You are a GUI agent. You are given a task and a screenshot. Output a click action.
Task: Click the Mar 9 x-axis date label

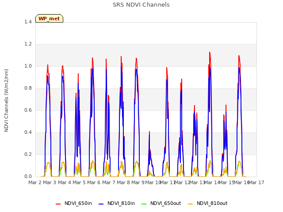(x=138, y=182)
